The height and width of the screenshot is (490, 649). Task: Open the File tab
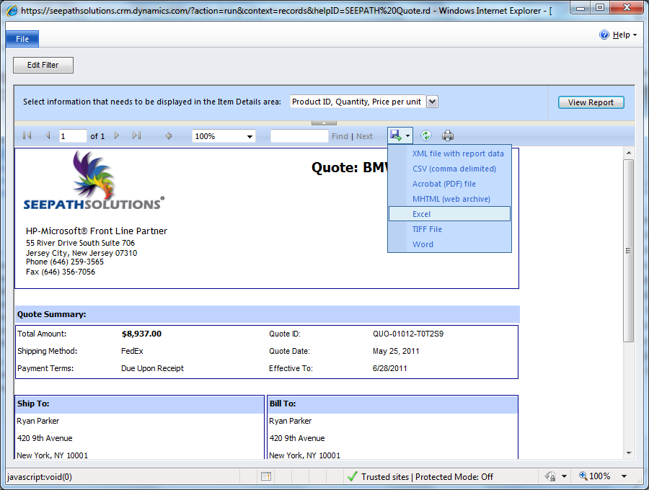click(x=22, y=39)
